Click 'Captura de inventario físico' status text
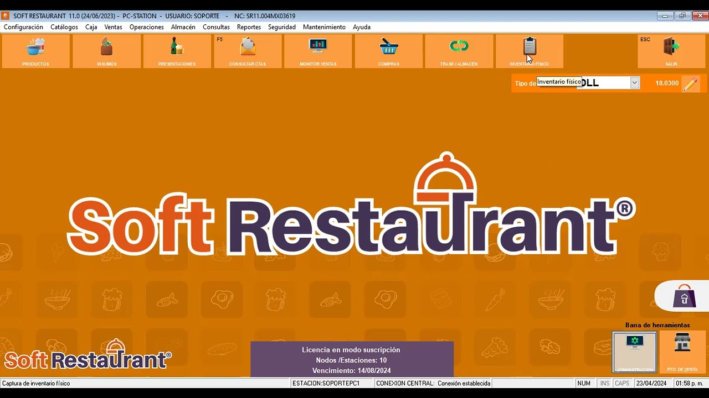The width and height of the screenshot is (709, 398). pos(36,383)
